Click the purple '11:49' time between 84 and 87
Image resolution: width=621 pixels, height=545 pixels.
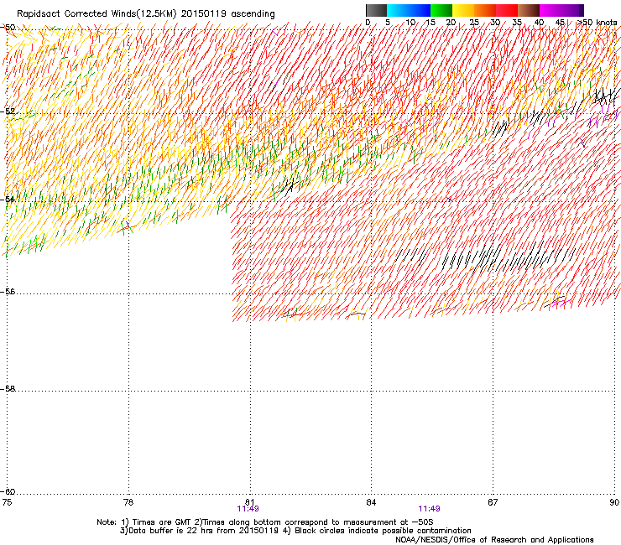[430, 509]
